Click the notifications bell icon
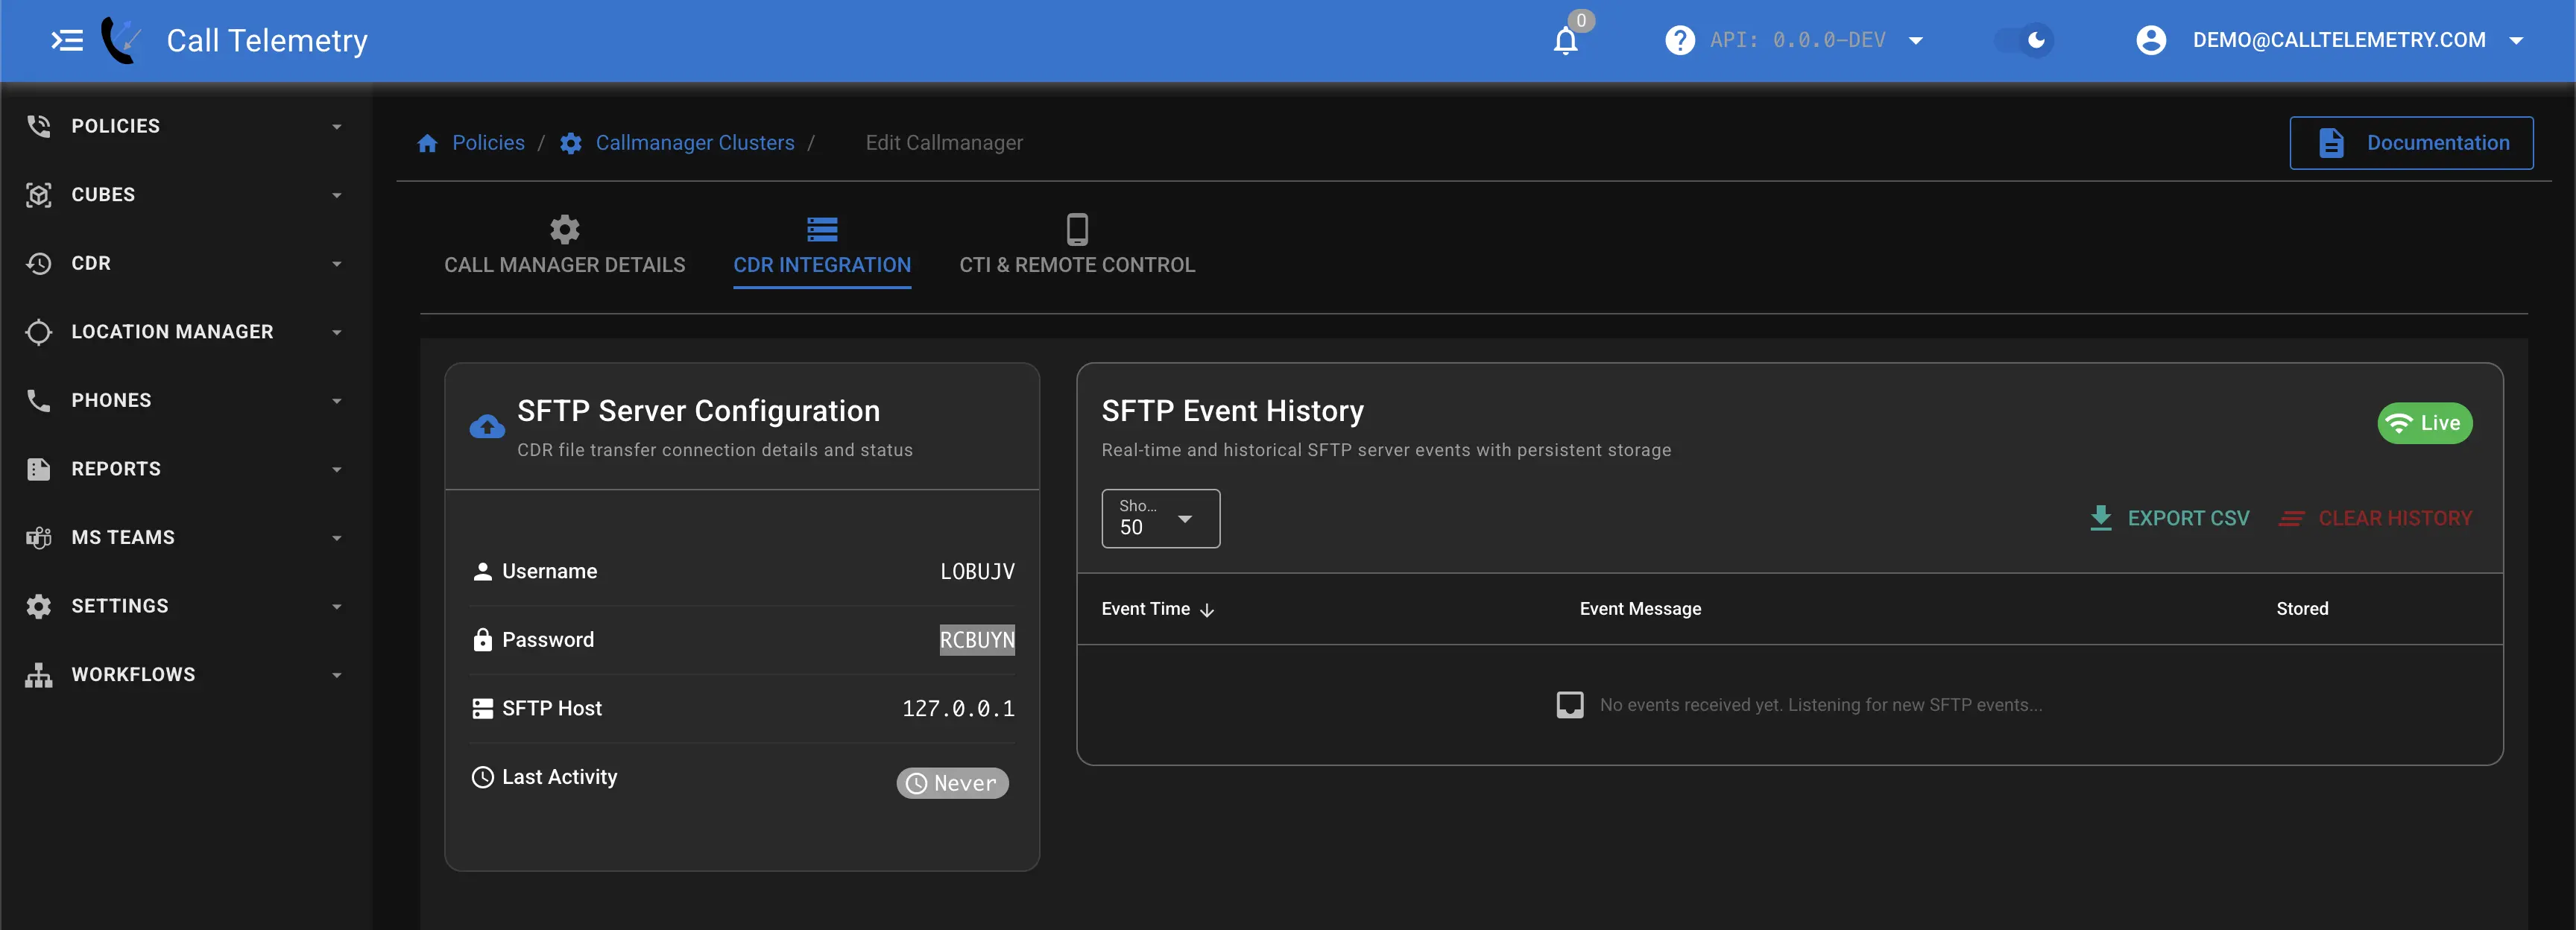Viewport: 2576px width, 930px height. pos(1565,41)
